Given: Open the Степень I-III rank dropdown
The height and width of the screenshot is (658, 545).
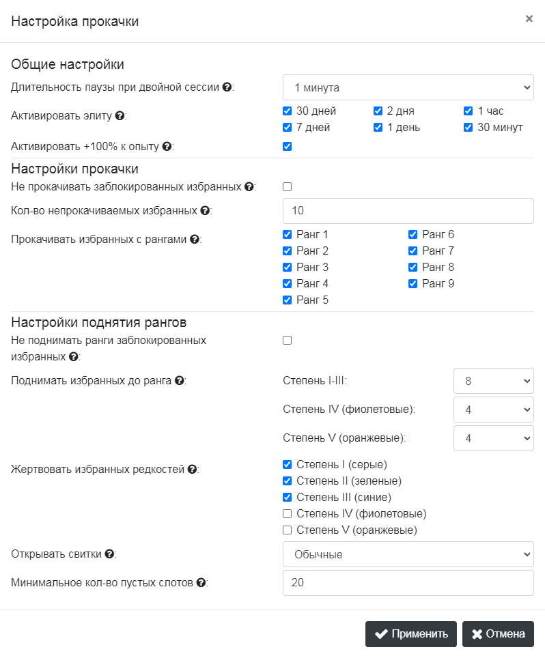Looking at the screenshot, I should pyautogui.click(x=494, y=381).
